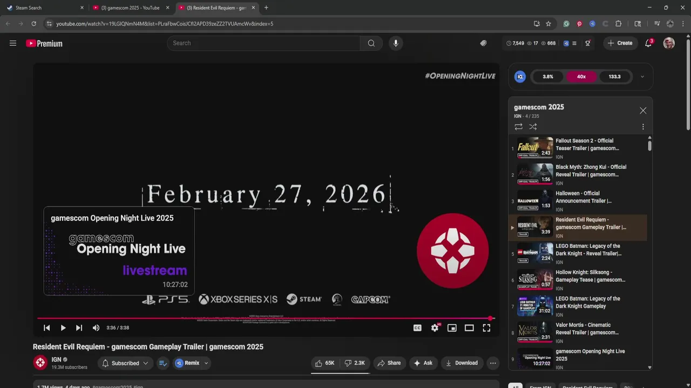691x388 pixels.
Task: Skip to previous video in playlist
Action: coord(47,328)
